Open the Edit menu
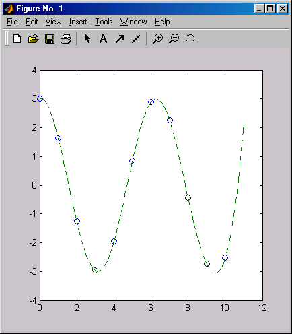The height and width of the screenshot is (334, 292). [x=32, y=22]
